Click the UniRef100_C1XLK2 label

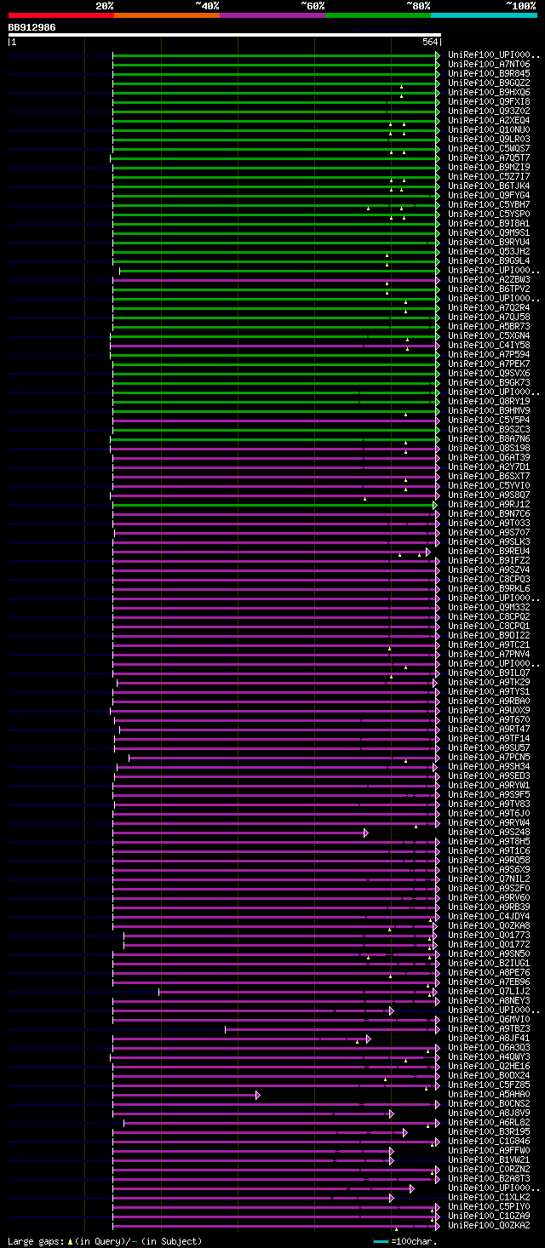[x=488, y=1197]
